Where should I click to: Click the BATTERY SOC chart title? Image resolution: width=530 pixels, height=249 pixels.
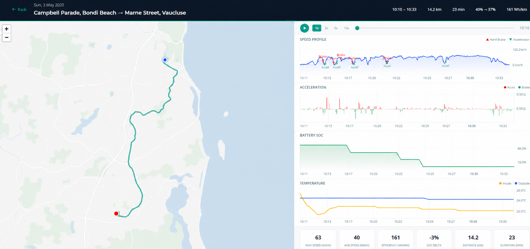tap(312, 135)
